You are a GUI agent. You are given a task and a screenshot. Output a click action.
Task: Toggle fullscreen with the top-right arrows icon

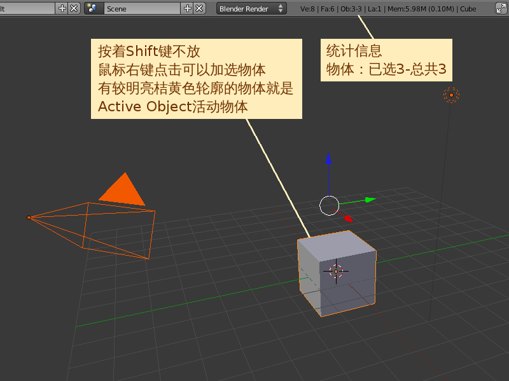(501, 9)
